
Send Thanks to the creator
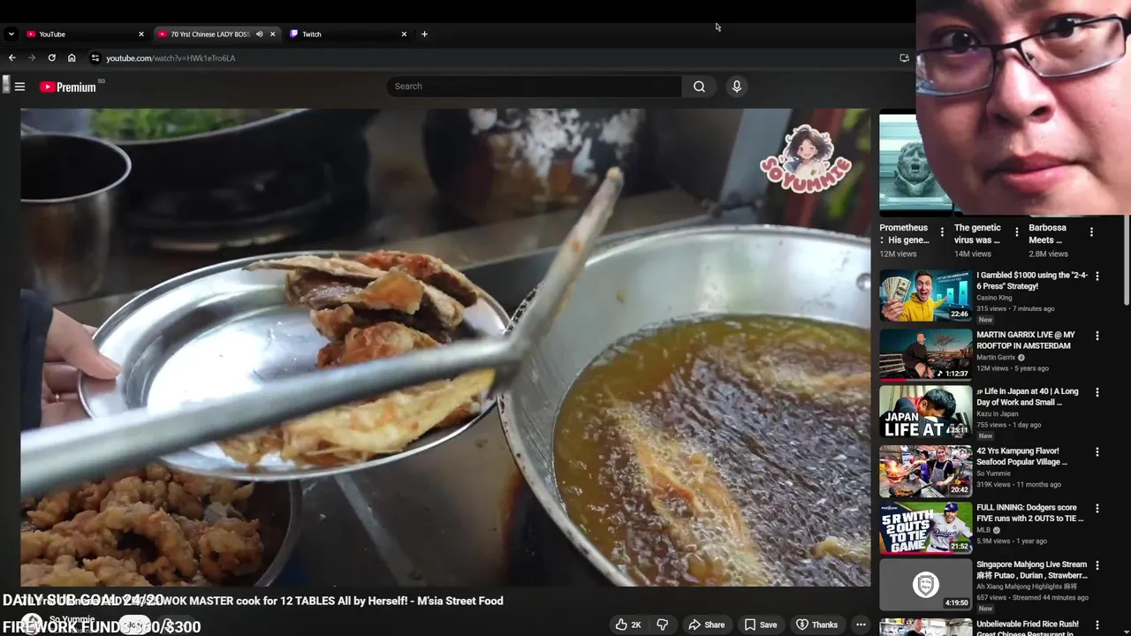[x=816, y=625]
